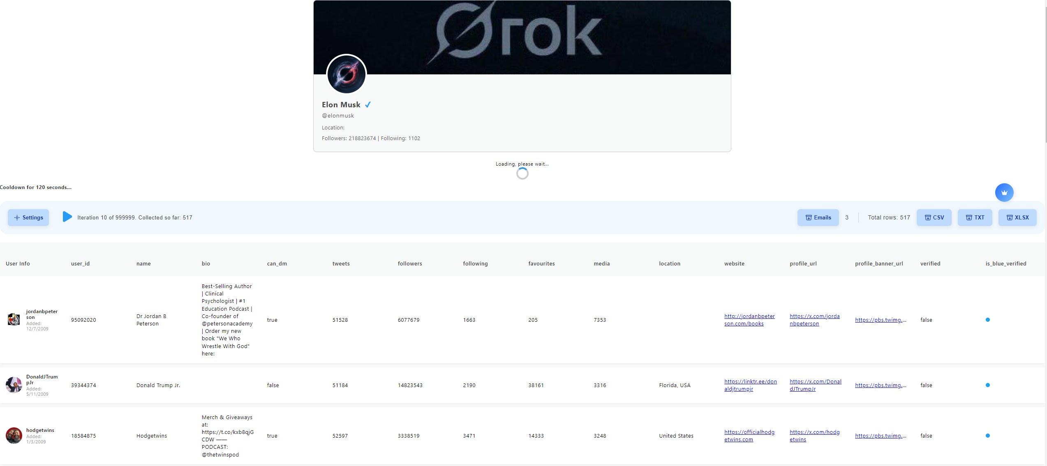Select the Hodgetwins name cell

(x=152, y=436)
